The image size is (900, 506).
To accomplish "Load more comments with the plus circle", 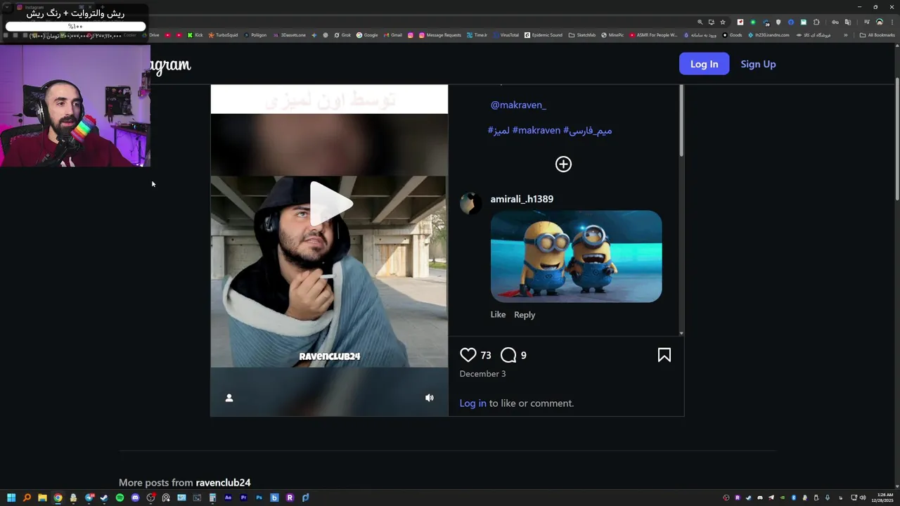I will pos(563,164).
